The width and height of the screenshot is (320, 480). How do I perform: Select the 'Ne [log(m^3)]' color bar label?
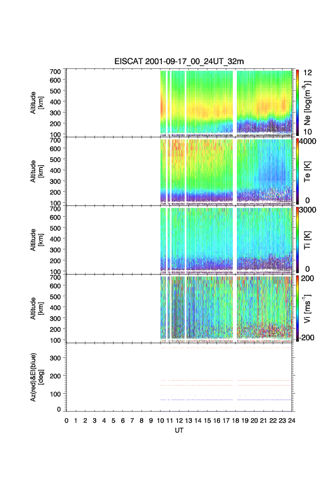308,102
